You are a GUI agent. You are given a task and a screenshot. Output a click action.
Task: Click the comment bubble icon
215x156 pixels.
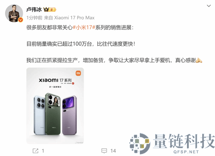click(x=104, y=151)
